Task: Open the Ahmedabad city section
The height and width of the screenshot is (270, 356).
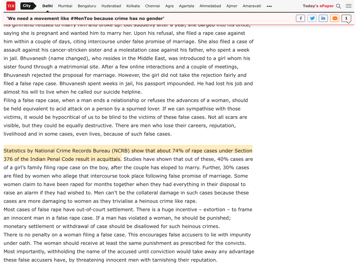Action: (x=210, y=6)
